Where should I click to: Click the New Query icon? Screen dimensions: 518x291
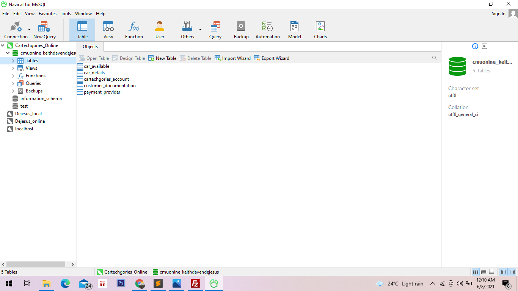tap(44, 30)
